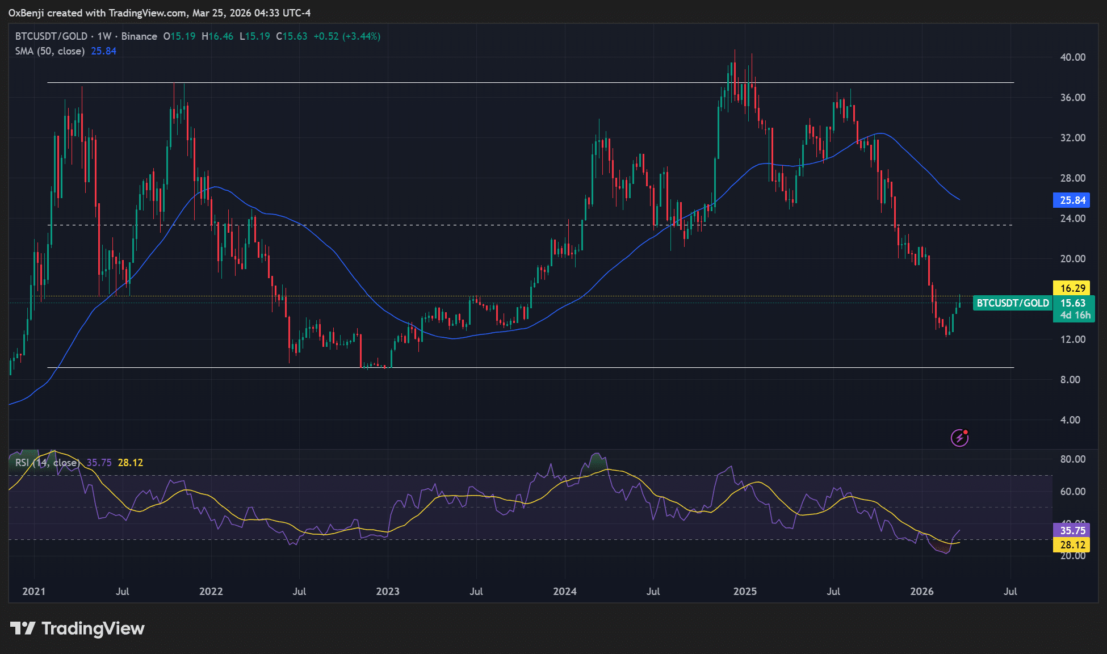Click the 1W interval in chart legend

click(104, 36)
